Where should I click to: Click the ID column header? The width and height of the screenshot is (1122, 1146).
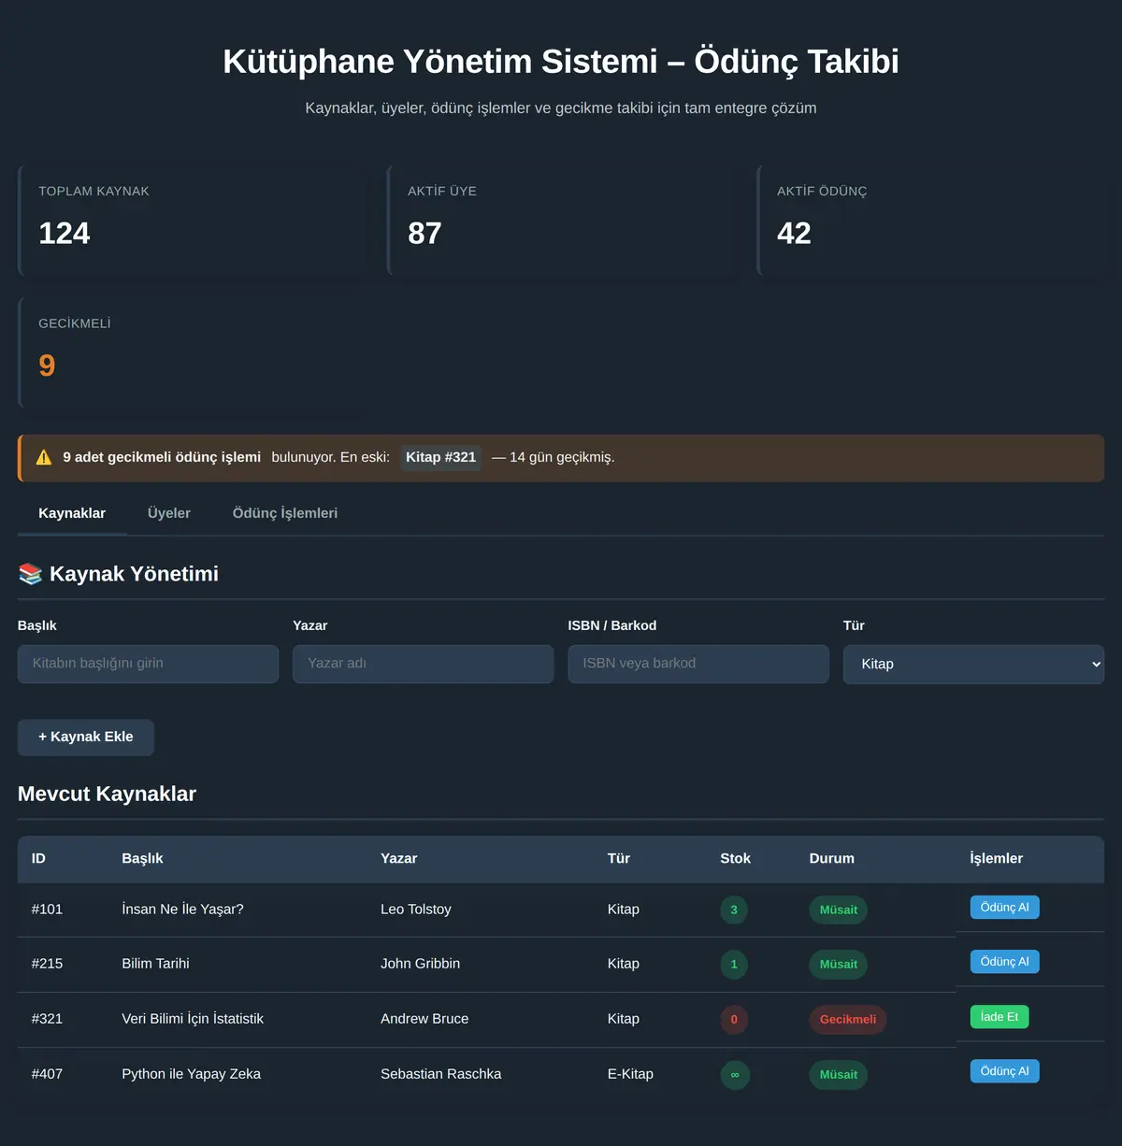pyautogui.click(x=38, y=858)
